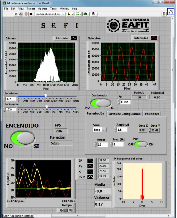Click the Offset stepper arrows
Image resolution: width=177 pixels, height=218 pixels.
95,144
